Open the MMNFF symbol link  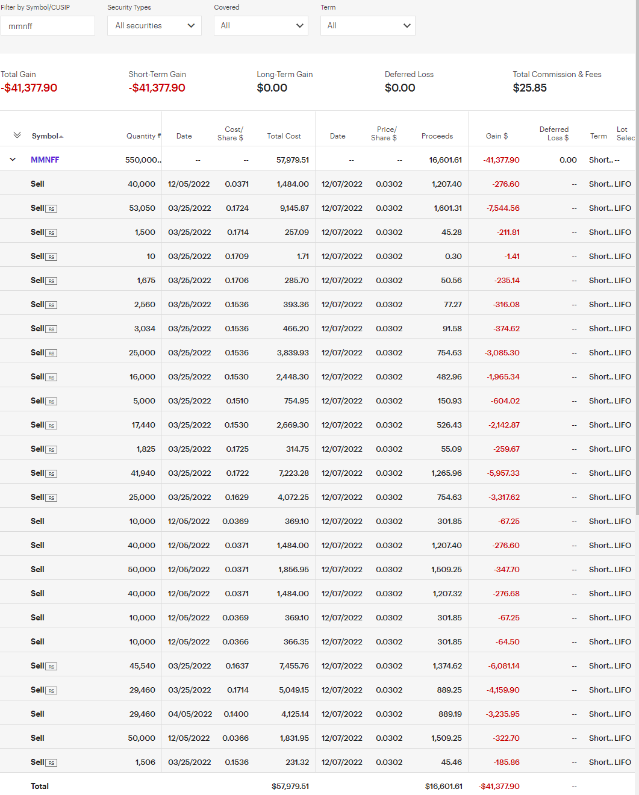[x=45, y=160]
